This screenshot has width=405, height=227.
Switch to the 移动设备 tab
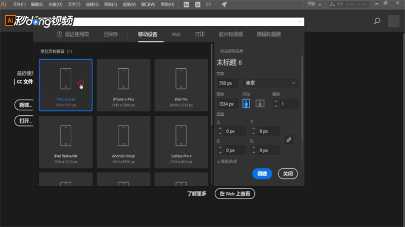pos(148,34)
